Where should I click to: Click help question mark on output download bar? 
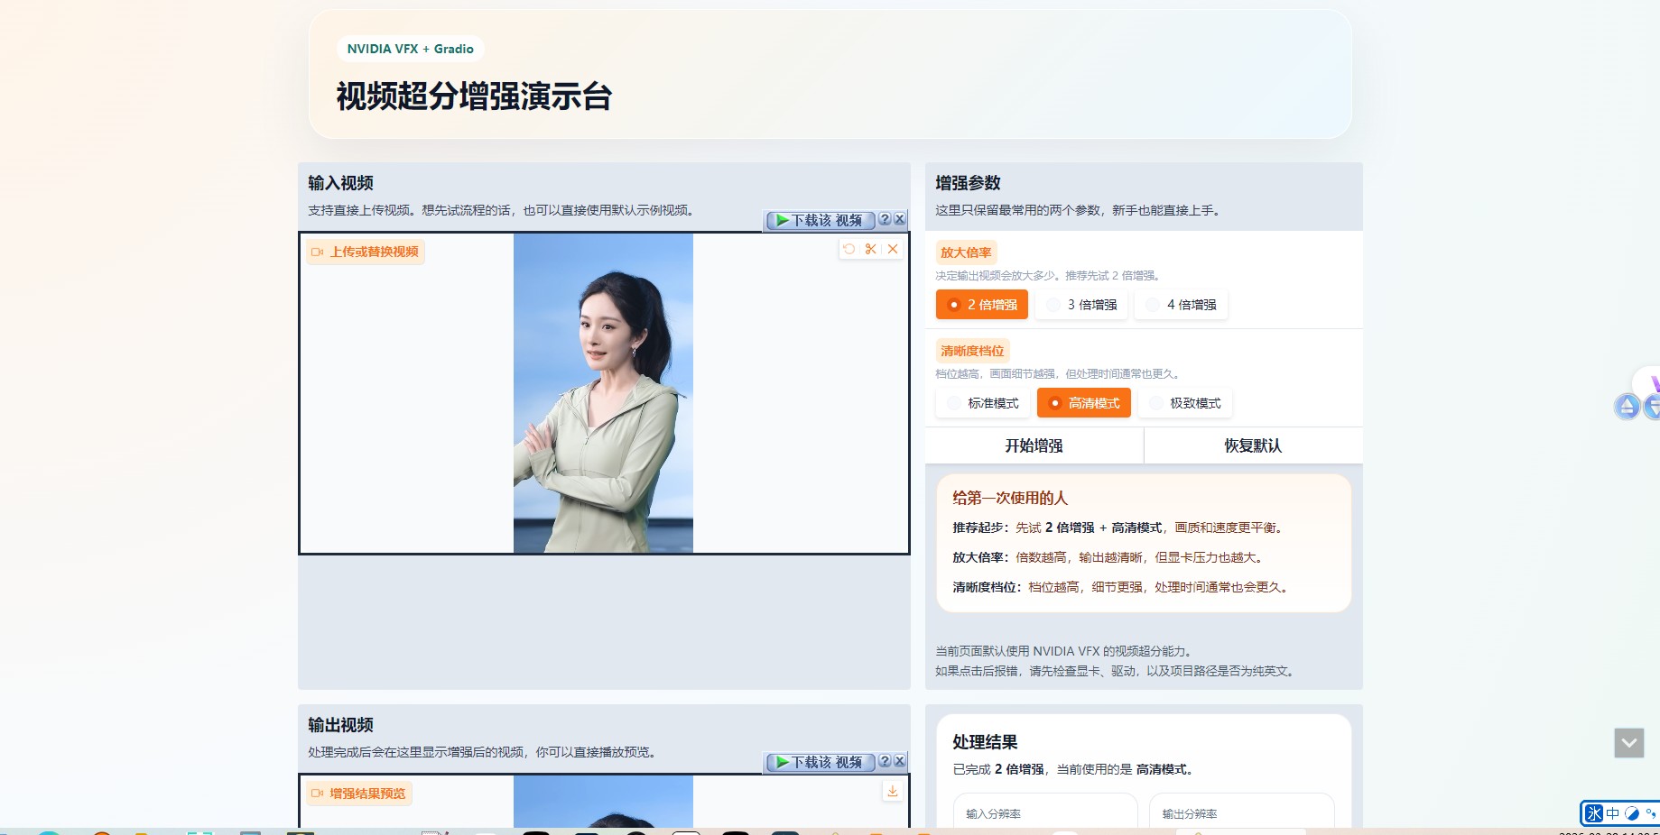885,761
